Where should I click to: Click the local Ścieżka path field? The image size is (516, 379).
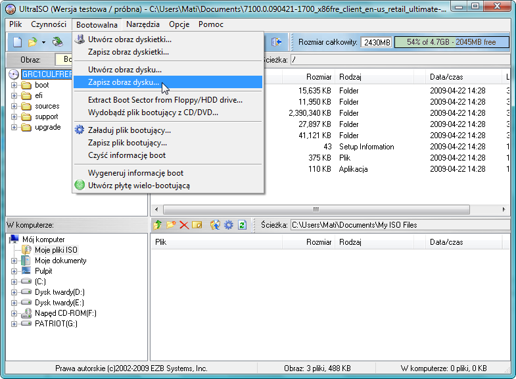pos(398,225)
